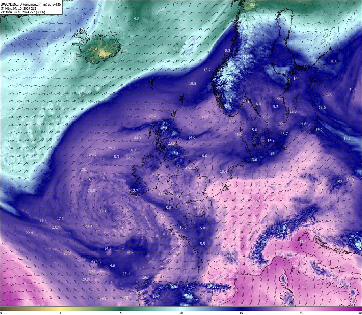Click the value 12.9 on the map
362x315 pixels.
(25, 40)
